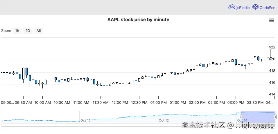Click the Zoom label text
The height and width of the screenshot is (134, 278).
click(x=6, y=31)
